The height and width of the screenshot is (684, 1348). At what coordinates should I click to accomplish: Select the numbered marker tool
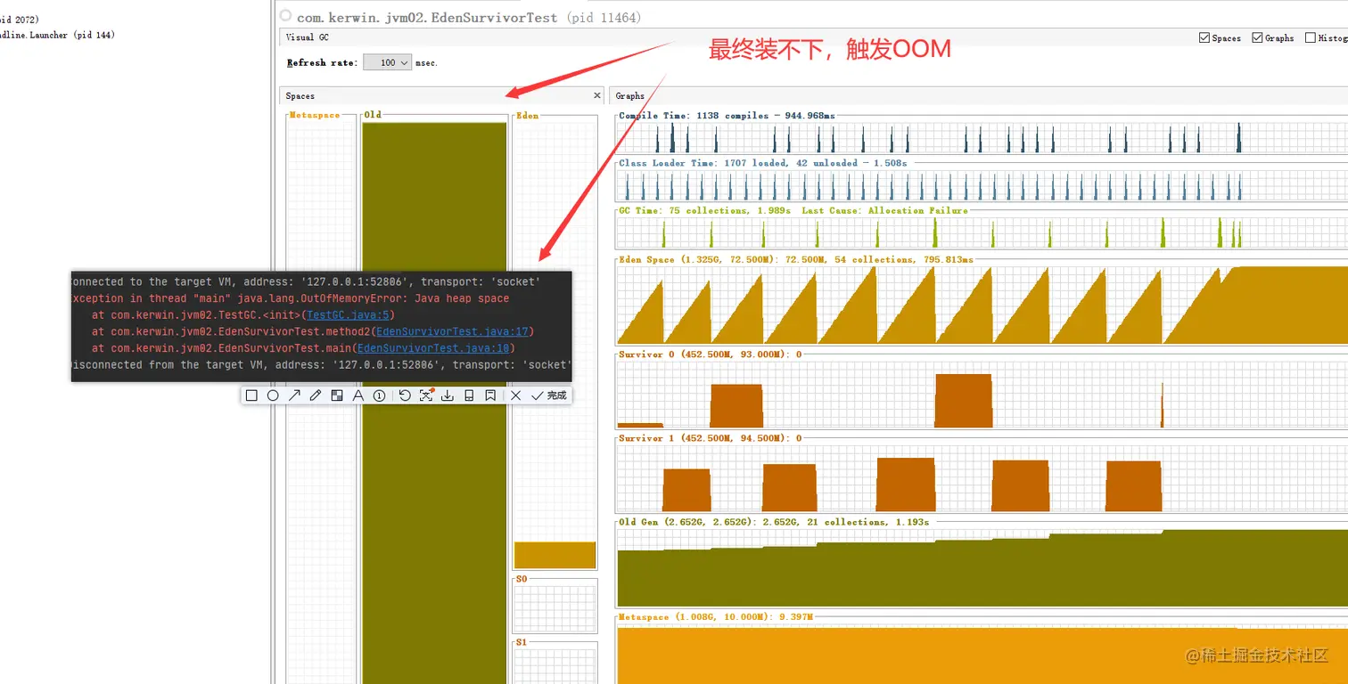tap(380, 395)
